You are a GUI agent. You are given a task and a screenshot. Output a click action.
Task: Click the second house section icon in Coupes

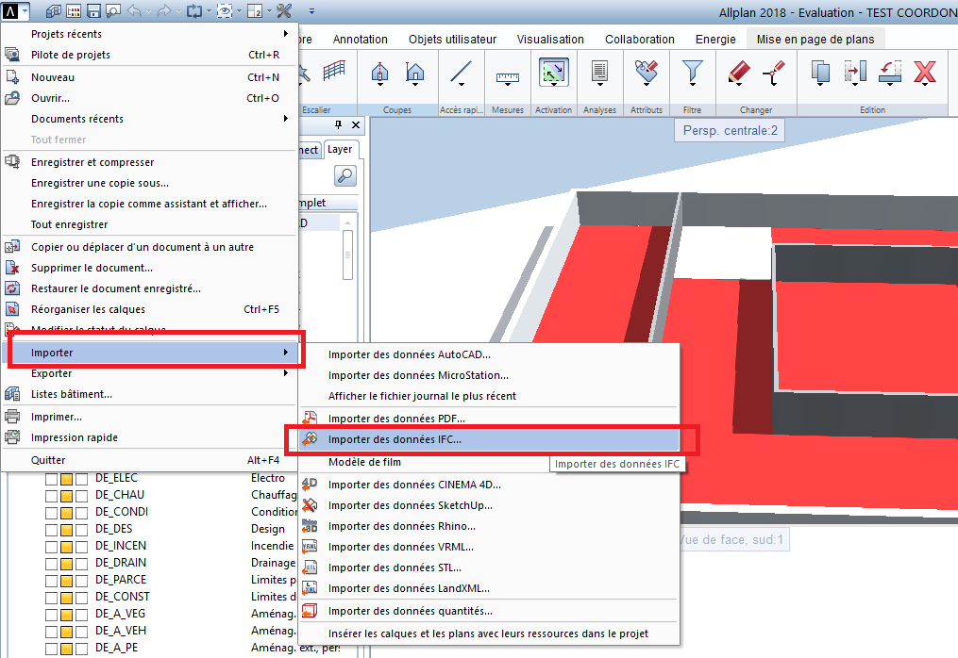pyautogui.click(x=415, y=72)
